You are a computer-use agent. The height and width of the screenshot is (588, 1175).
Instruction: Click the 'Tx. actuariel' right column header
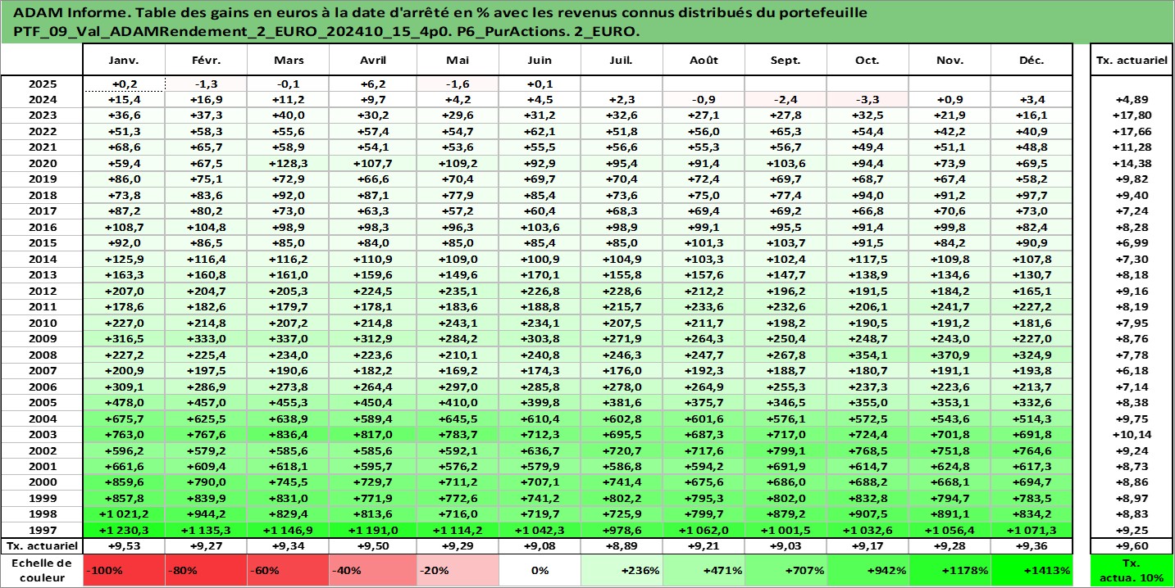pos(1132,61)
